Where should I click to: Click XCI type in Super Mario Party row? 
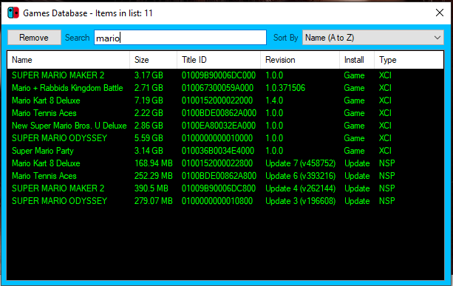click(x=385, y=151)
